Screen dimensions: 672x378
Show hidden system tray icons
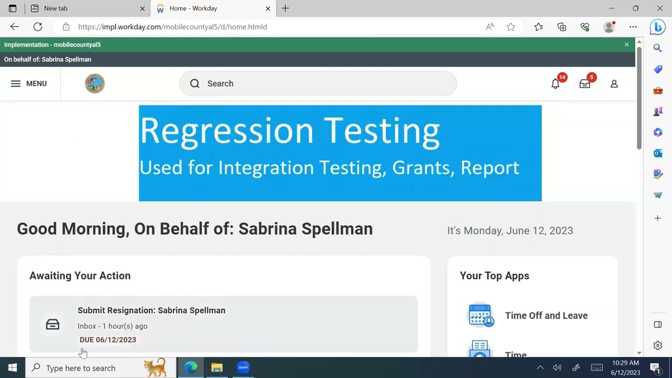tap(540, 367)
